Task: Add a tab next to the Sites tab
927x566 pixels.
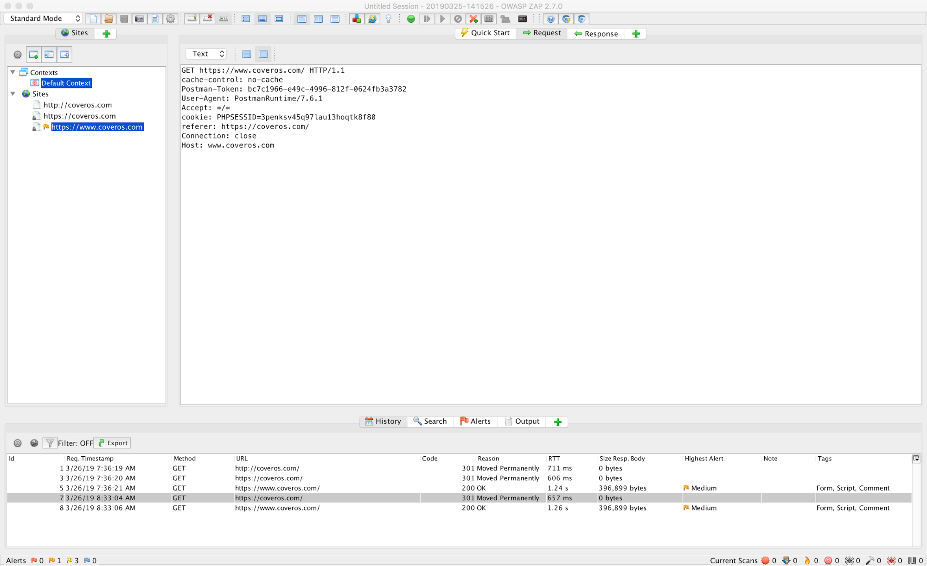Action: [106, 33]
